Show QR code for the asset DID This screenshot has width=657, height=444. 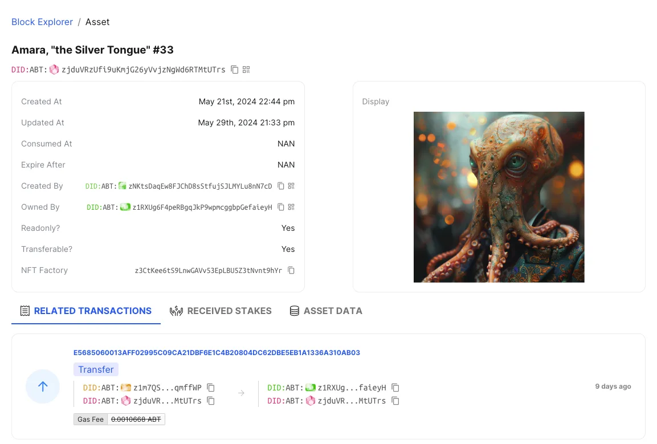click(x=246, y=70)
